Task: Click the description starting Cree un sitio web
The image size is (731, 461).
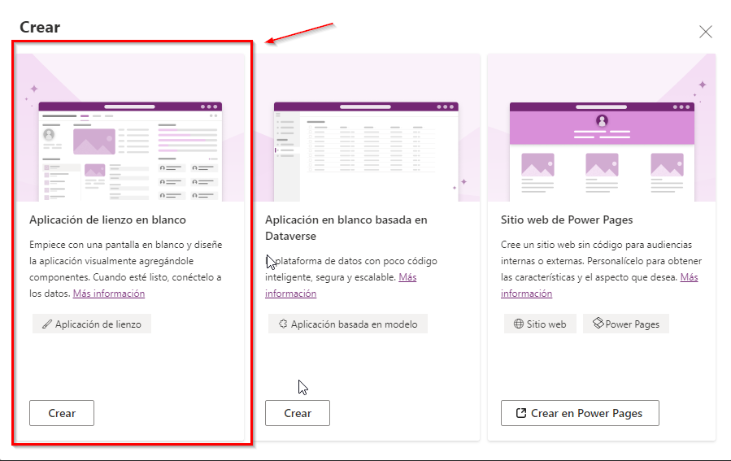Action: (602, 269)
